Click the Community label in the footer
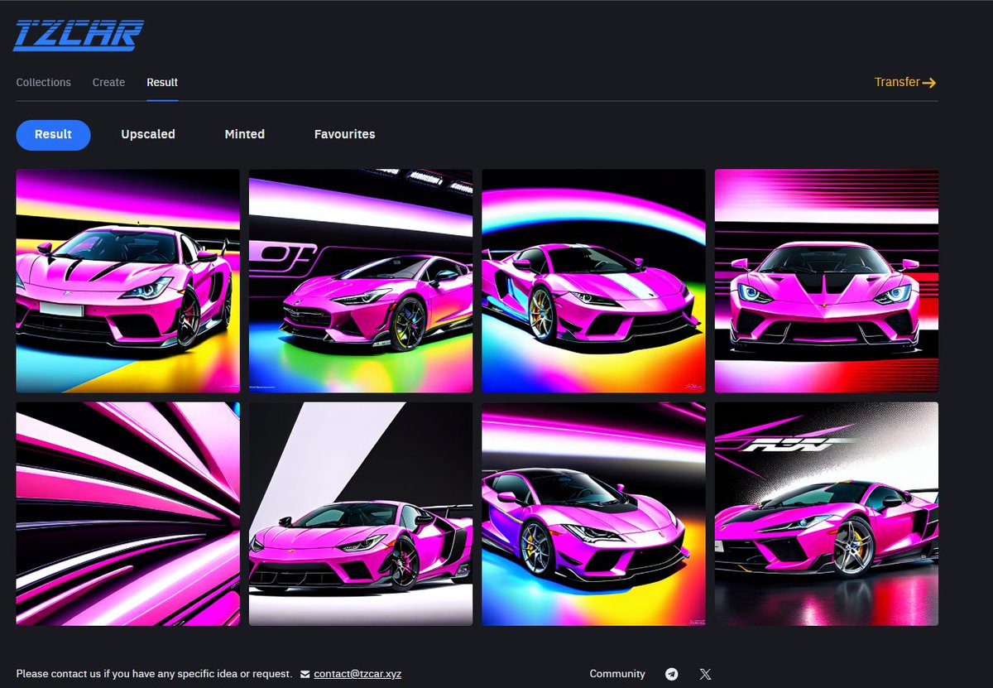Image resolution: width=993 pixels, height=688 pixels. (x=616, y=674)
